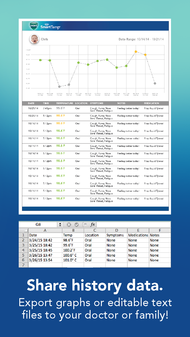Click the TEMPERATURE column header in report
Image resolution: width=190 pixels, height=337 pixels.
[64, 103]
